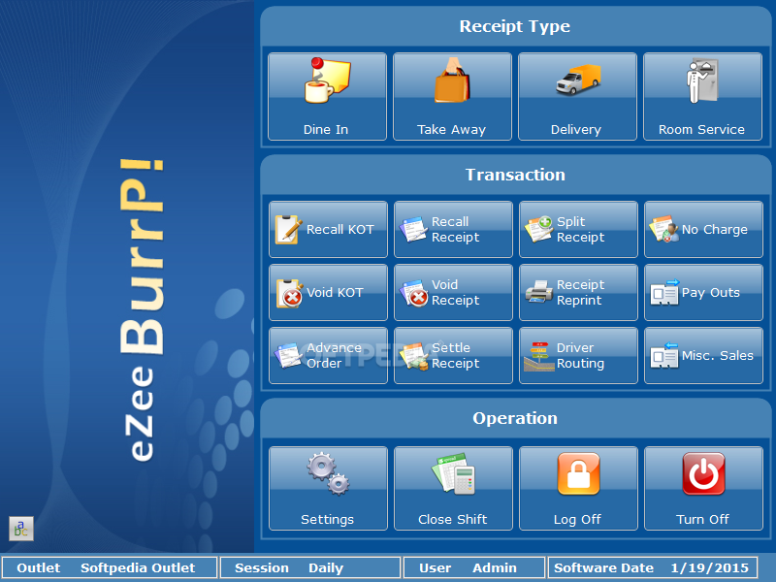The image size is (776, 582).
Task: Open Recall KOT
Action: (328, 229)
